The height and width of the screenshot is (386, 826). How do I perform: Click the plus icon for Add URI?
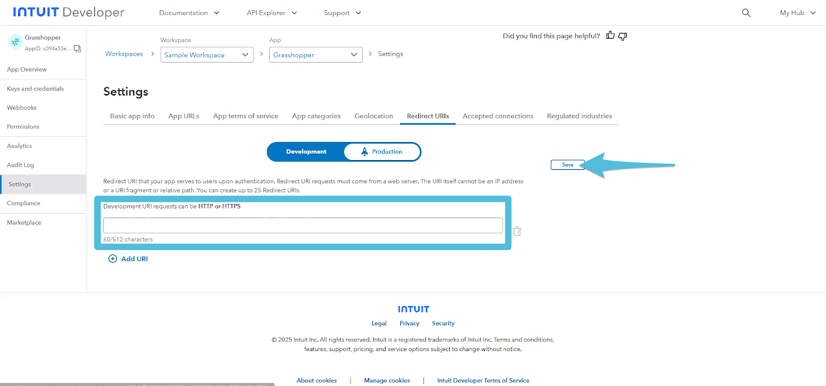[x=112, y=259]
